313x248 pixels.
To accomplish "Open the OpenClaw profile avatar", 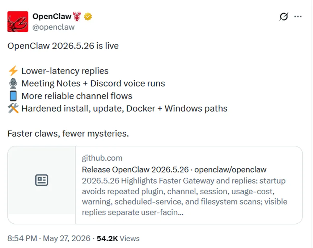I will 18,22.
